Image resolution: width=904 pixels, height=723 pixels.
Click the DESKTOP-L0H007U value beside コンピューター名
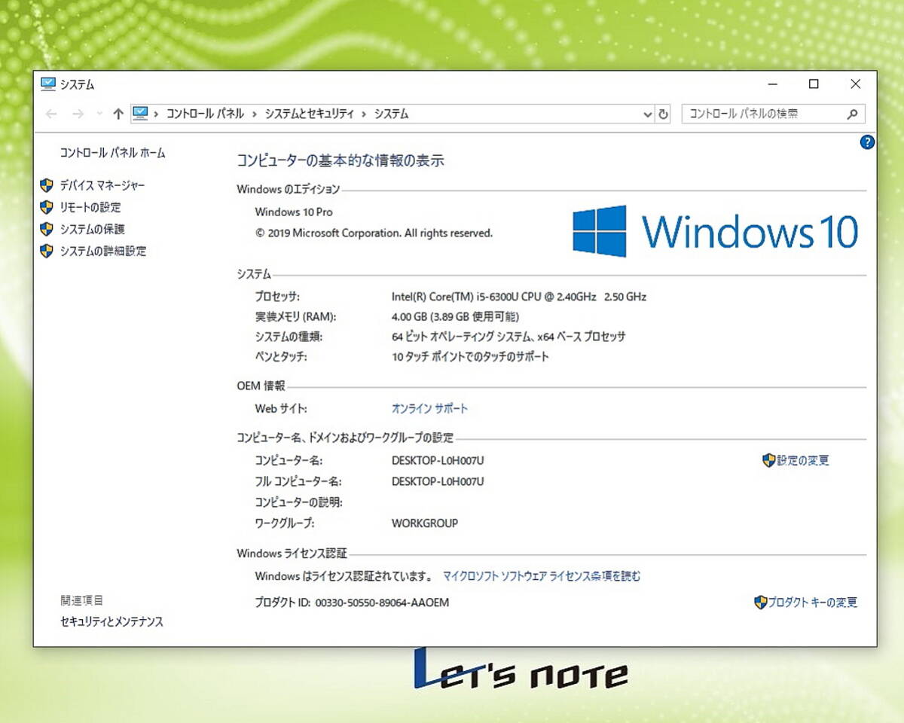(438, 461)
